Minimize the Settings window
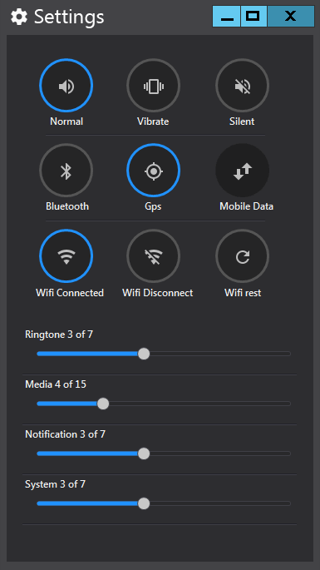Viewport: 320px width, 570px height. (x=227, y=16)
